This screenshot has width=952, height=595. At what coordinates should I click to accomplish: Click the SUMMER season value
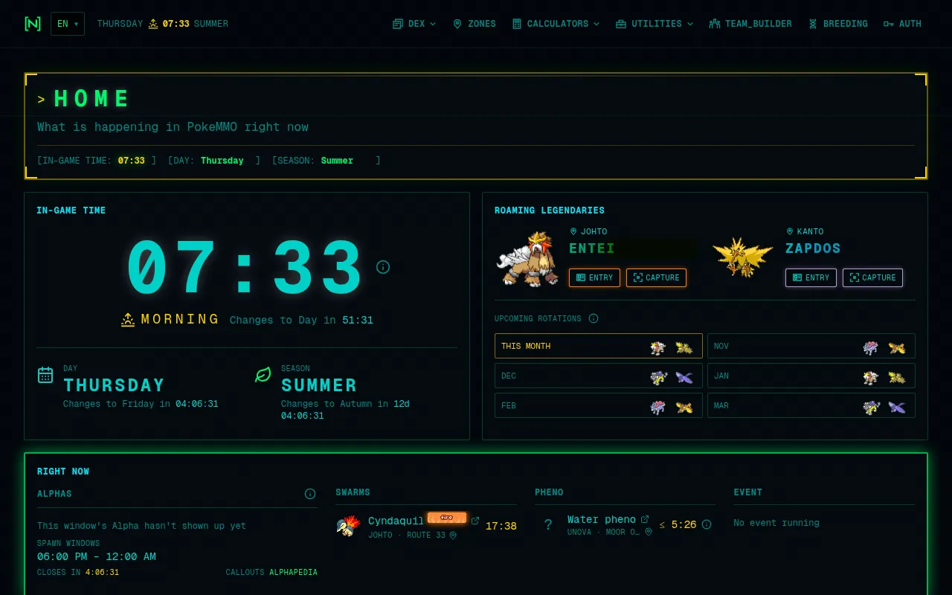click(319, 385)
